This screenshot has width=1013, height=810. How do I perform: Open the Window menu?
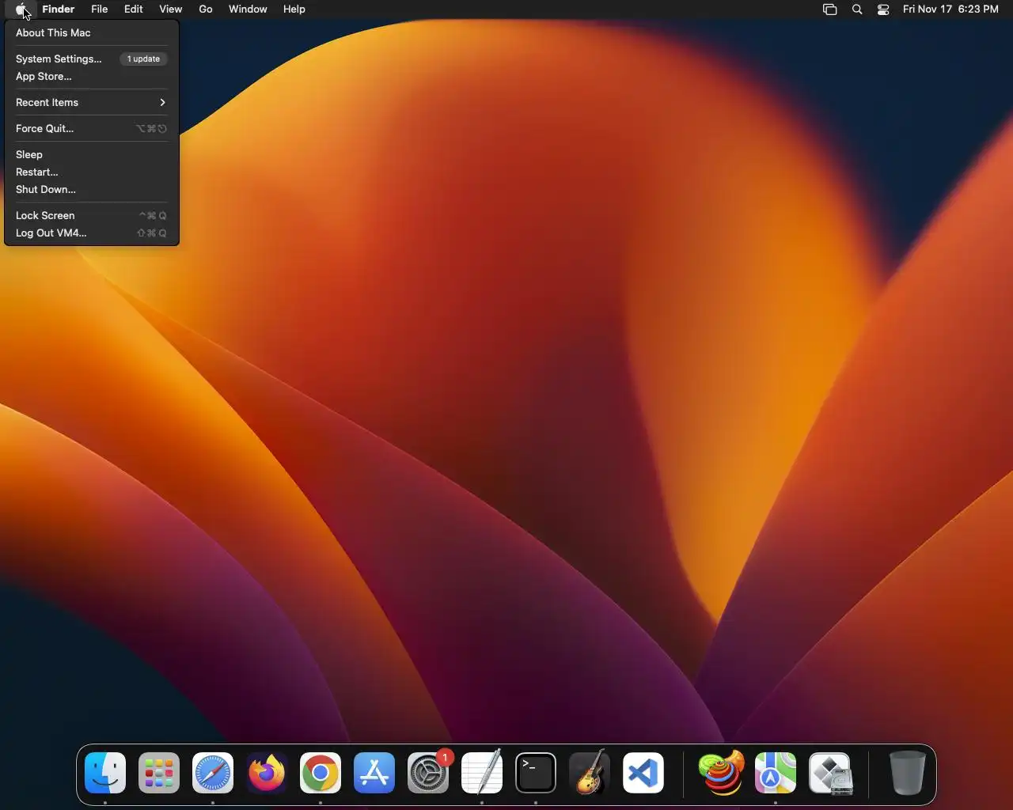[248, 9]
